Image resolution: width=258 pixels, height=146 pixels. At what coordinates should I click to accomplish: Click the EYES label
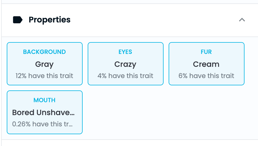click(x=125, y=52)
